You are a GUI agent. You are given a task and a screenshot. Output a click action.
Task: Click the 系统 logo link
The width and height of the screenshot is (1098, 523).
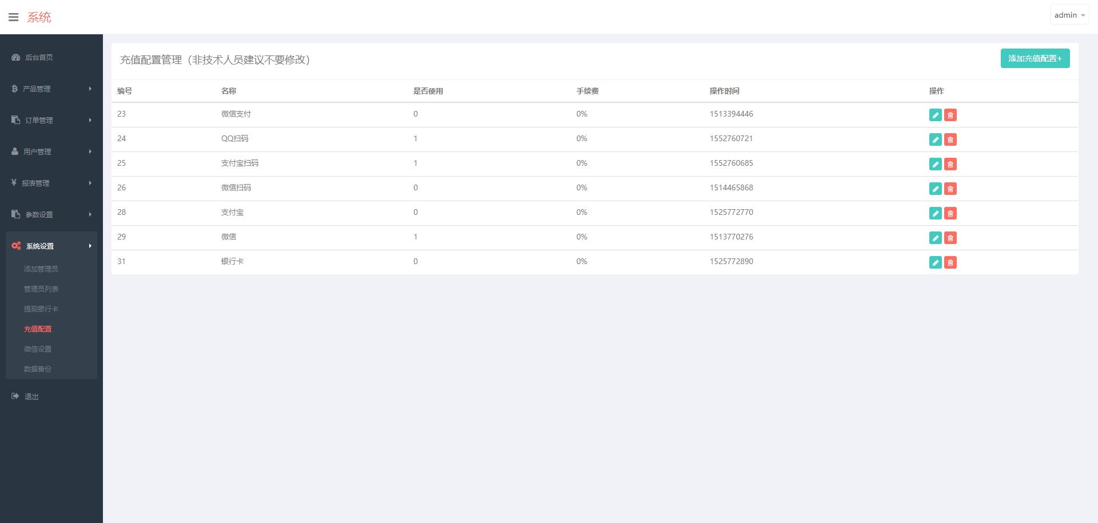(39, 17)
